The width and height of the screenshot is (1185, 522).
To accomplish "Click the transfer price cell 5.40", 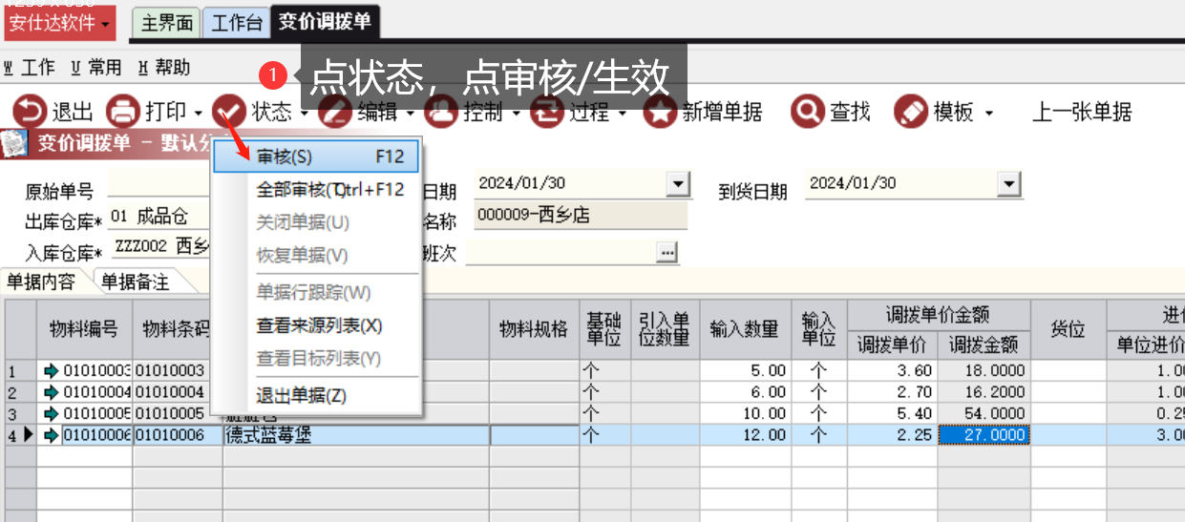I will coord(890,413).
